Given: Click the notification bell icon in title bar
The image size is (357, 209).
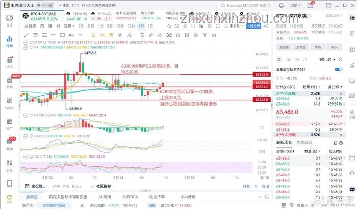Looking at the screenshot, I should click(x=282, y=5).
